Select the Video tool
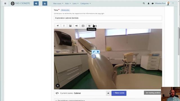Image resolution: width=180 pixels, height=101 pixels. pyautogui.click(x=83, y=26)
